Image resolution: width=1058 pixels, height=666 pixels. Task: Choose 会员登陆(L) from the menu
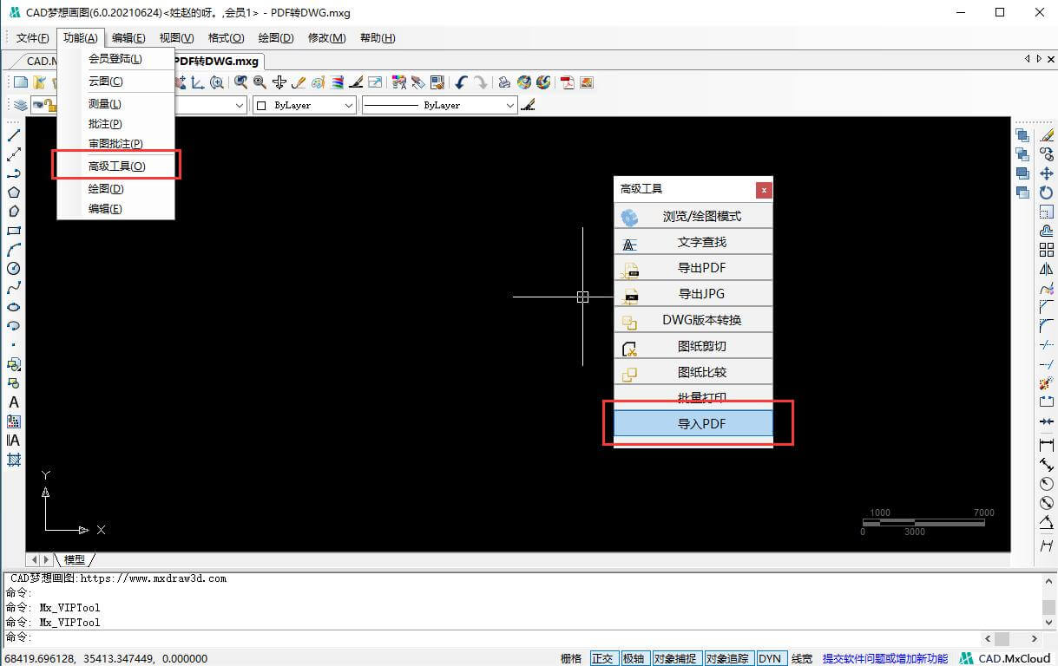click(116, 59)
